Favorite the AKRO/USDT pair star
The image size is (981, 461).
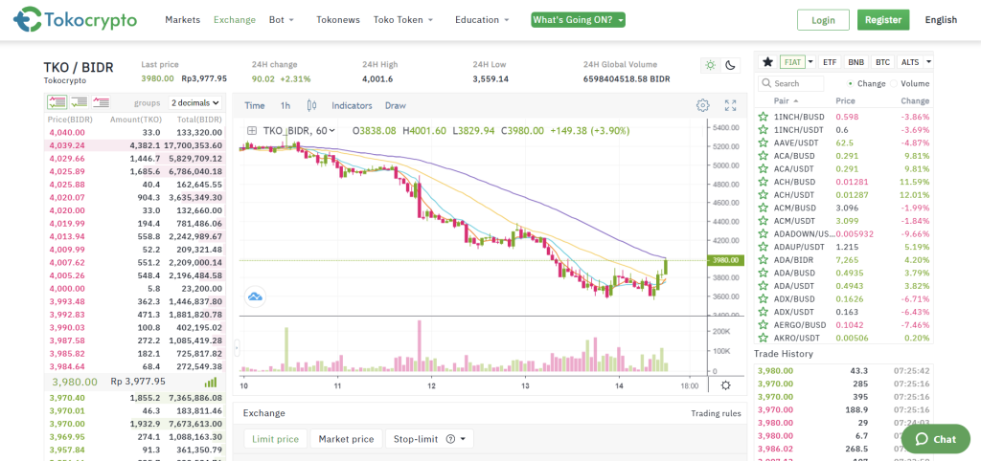[x=763, y=338]
